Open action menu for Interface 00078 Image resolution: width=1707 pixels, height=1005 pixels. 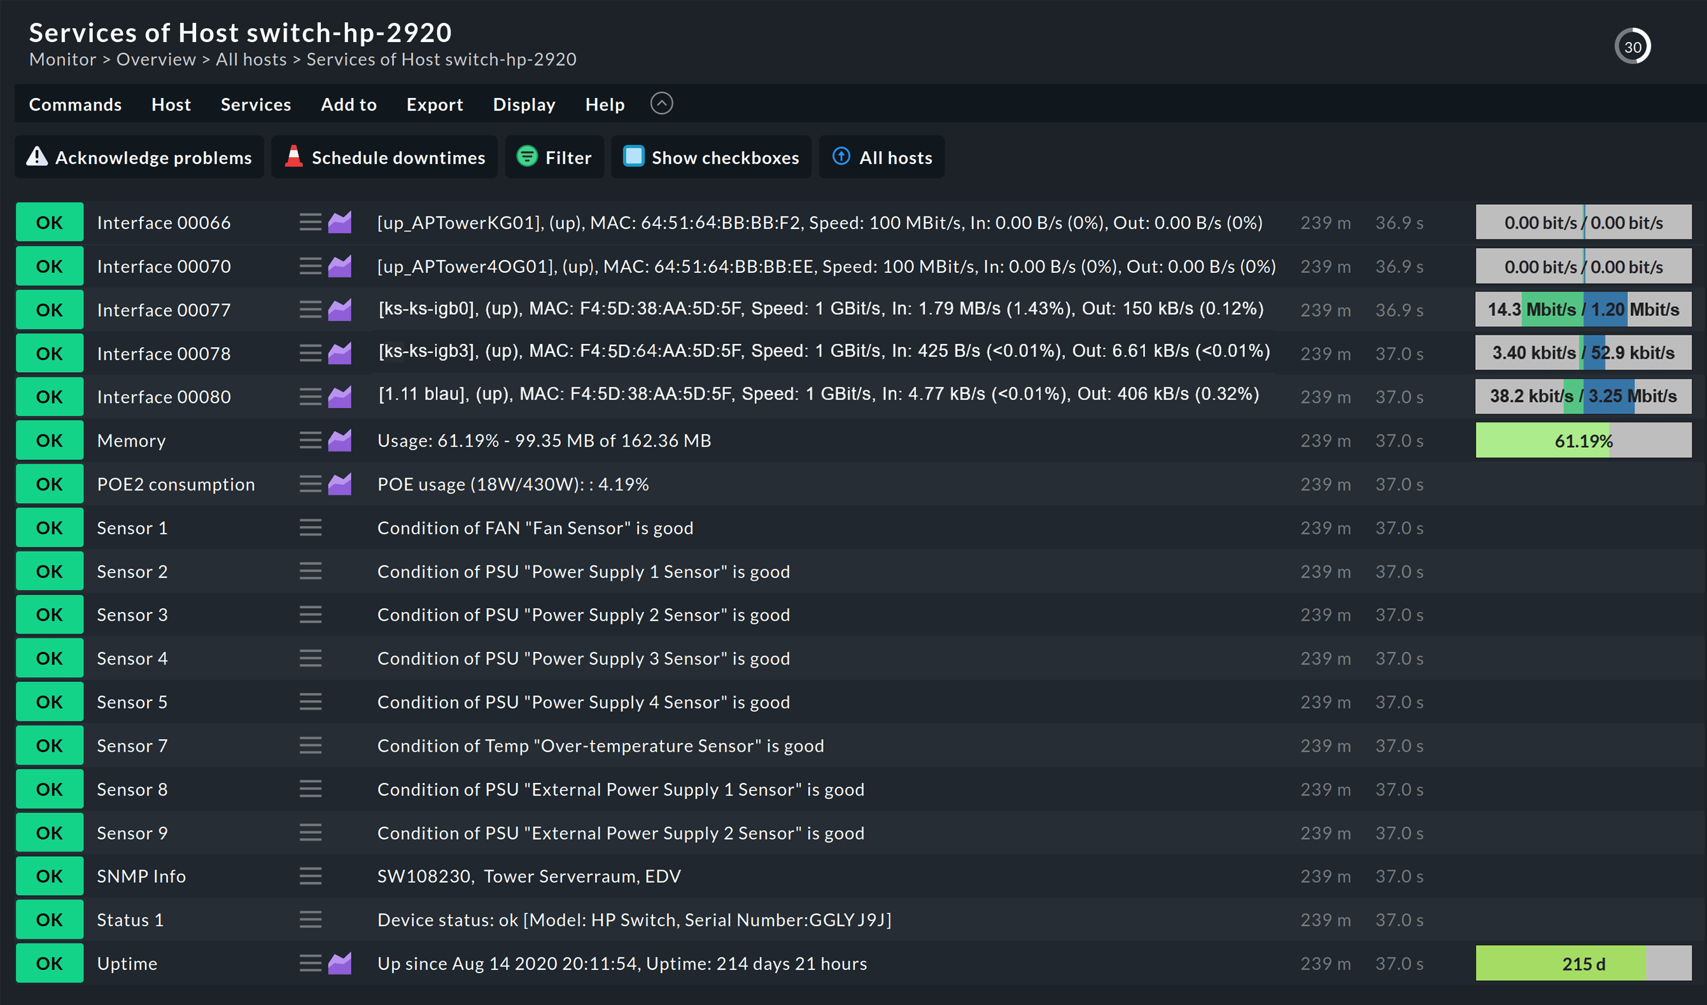pos(311,353)
